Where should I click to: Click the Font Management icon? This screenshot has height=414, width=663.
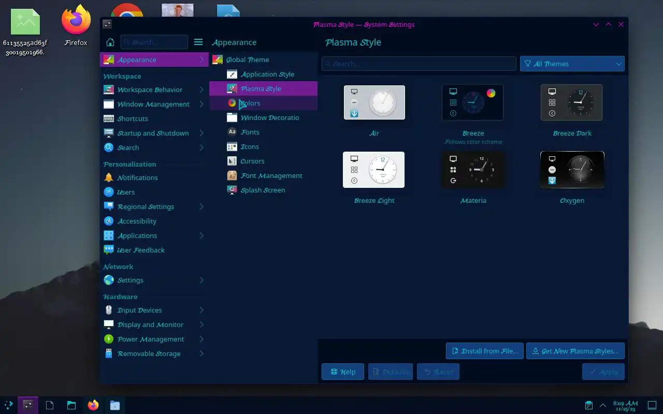[232, 175]
